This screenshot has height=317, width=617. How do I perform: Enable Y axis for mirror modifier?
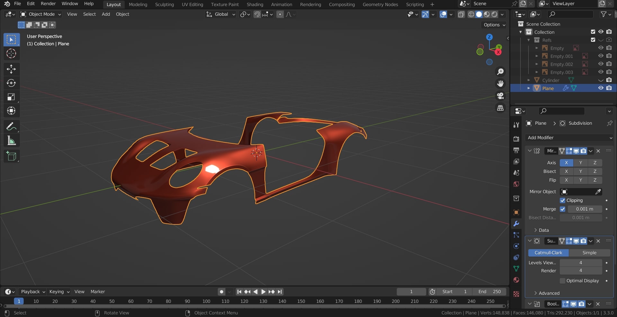580,163
